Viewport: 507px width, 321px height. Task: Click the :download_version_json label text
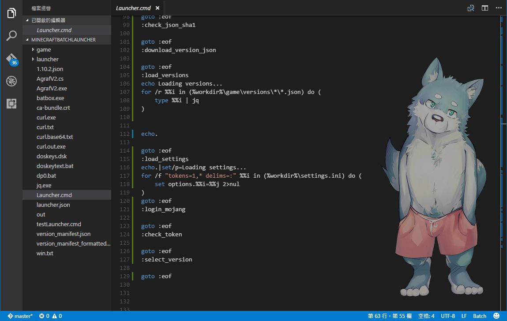[179, 50]
